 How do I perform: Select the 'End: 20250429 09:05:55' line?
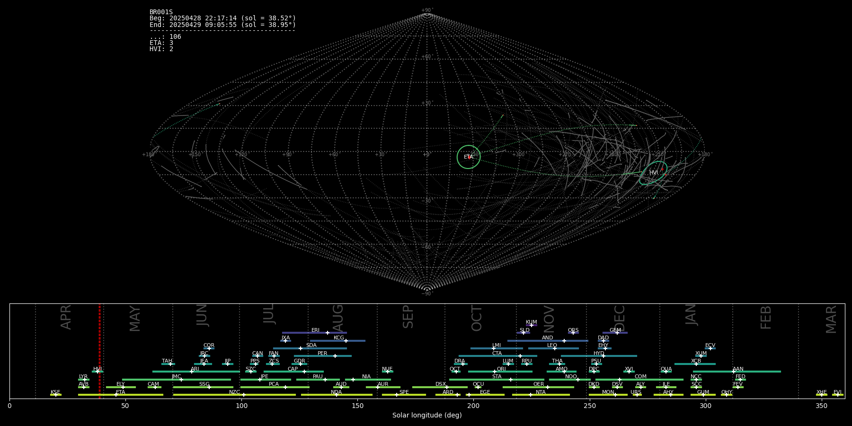222,25
